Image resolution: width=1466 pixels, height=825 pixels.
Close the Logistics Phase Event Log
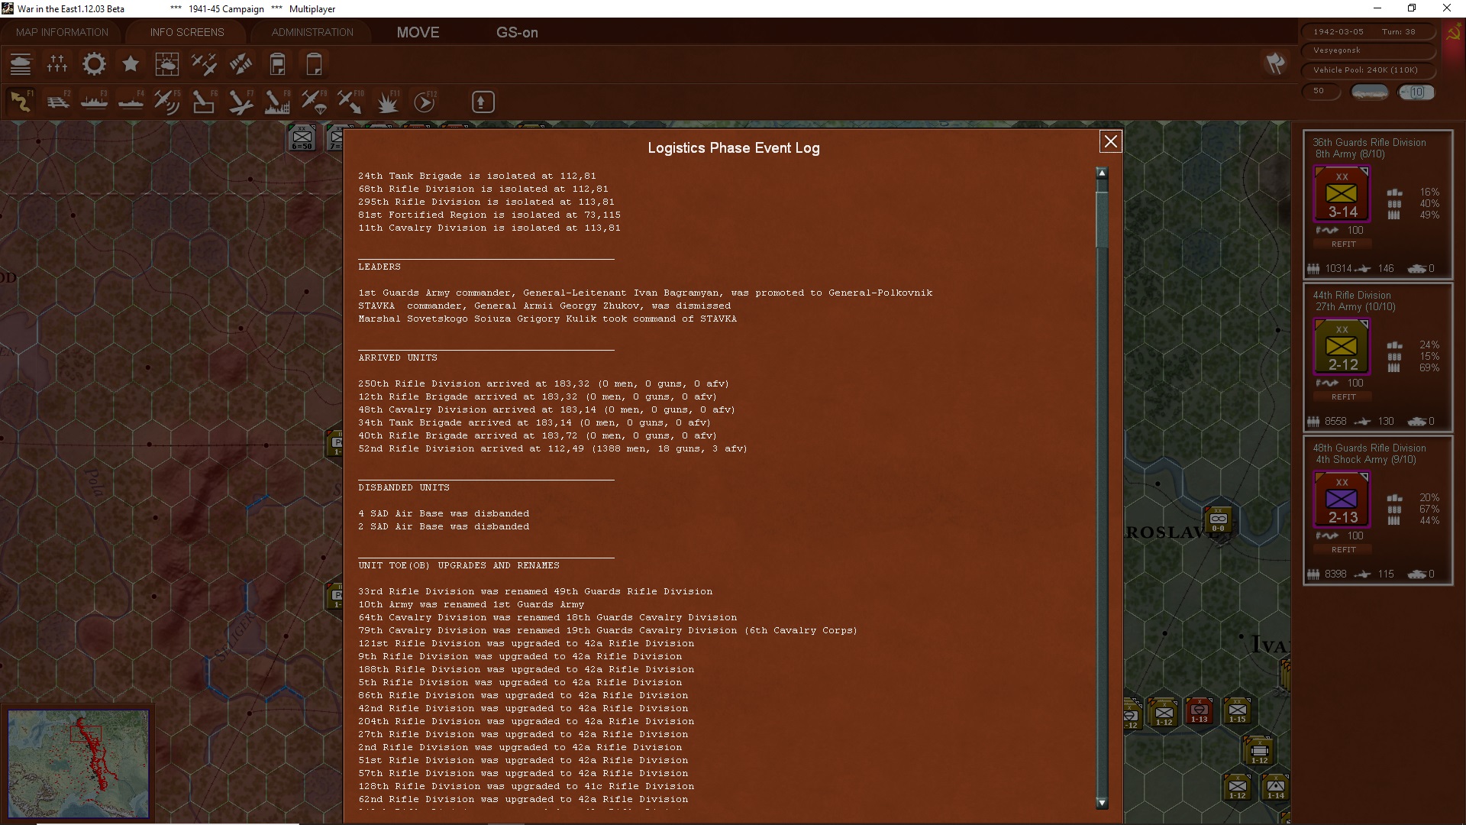point(1110,141)
